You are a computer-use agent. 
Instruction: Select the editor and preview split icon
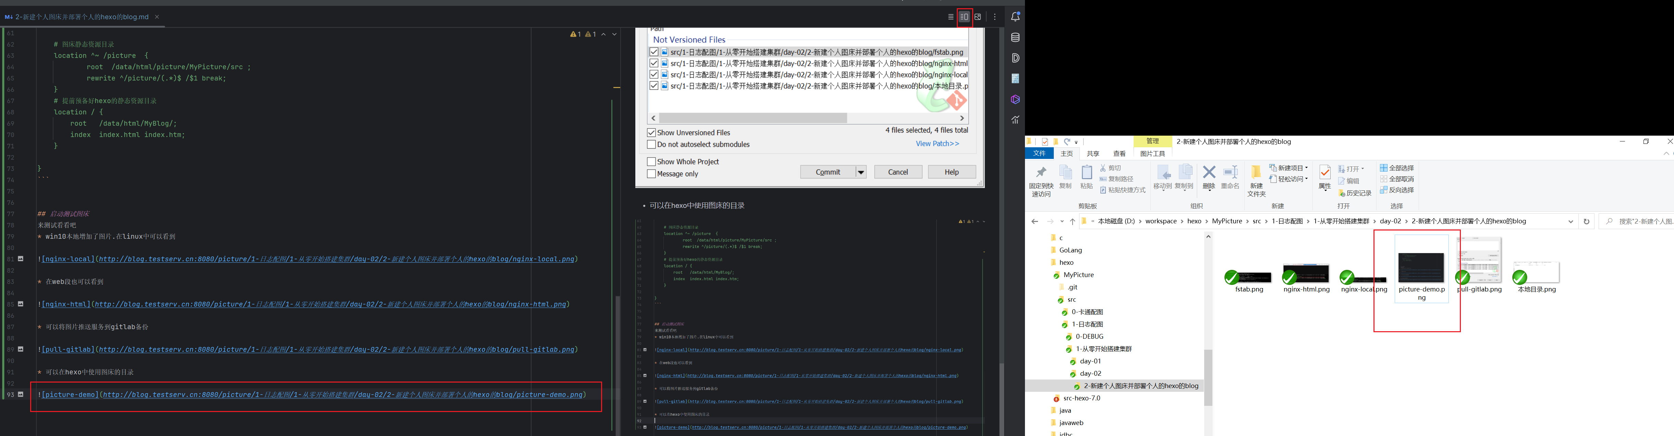[x=964, y=17]
